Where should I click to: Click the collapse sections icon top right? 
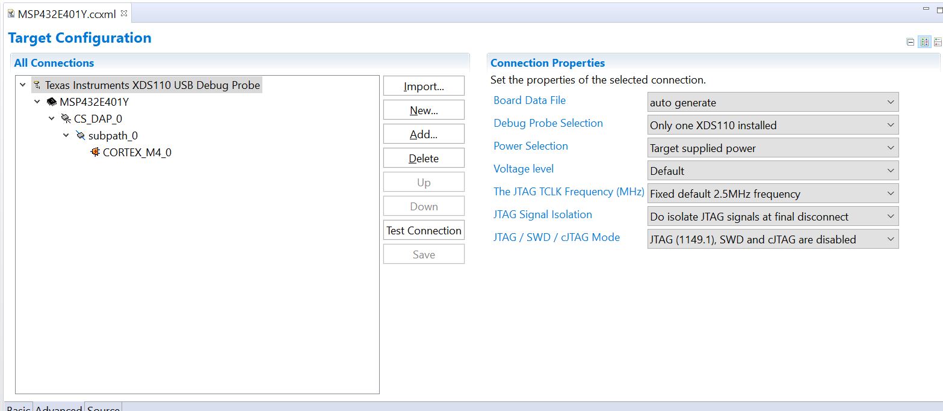click(x=911, y=41)
